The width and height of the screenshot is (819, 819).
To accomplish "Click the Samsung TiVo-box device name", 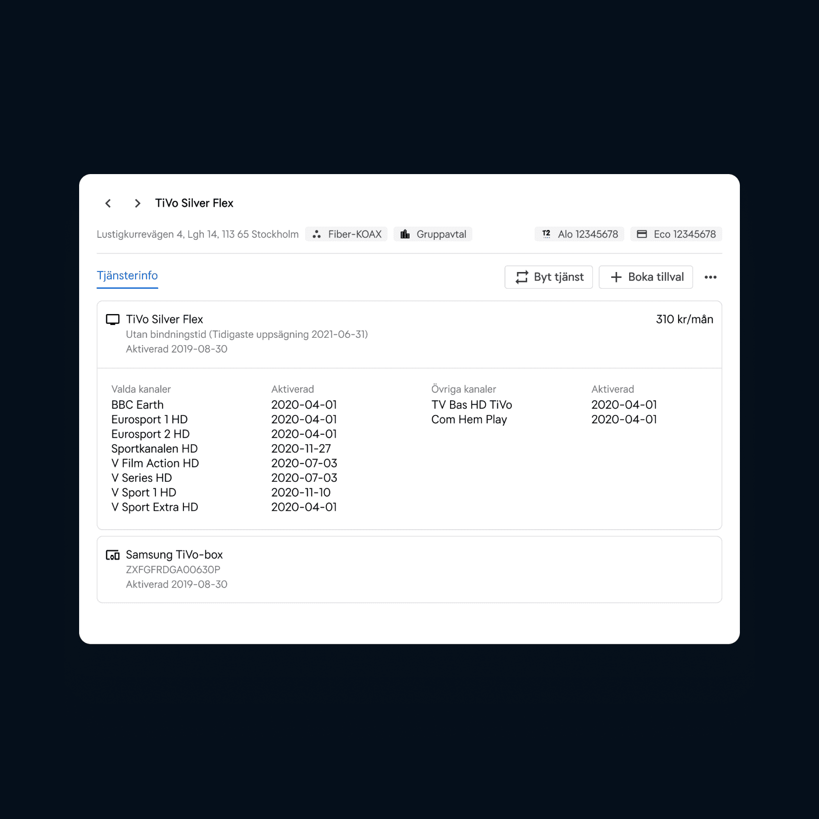I will [x=174, y=555].
